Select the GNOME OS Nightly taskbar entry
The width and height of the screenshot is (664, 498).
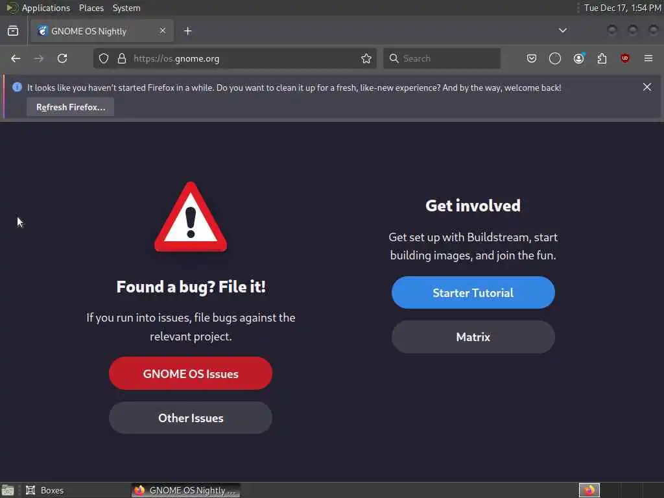[185, 490]
